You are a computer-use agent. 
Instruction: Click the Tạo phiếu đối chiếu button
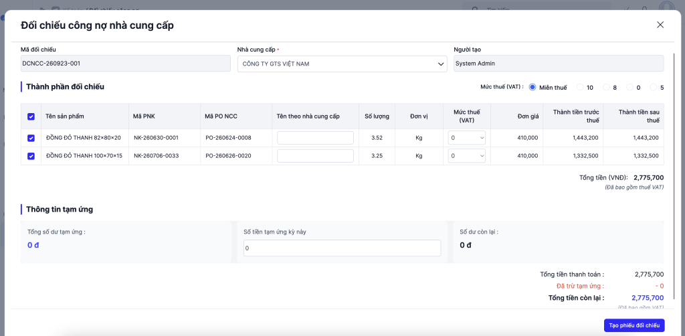tap(634, 325)
